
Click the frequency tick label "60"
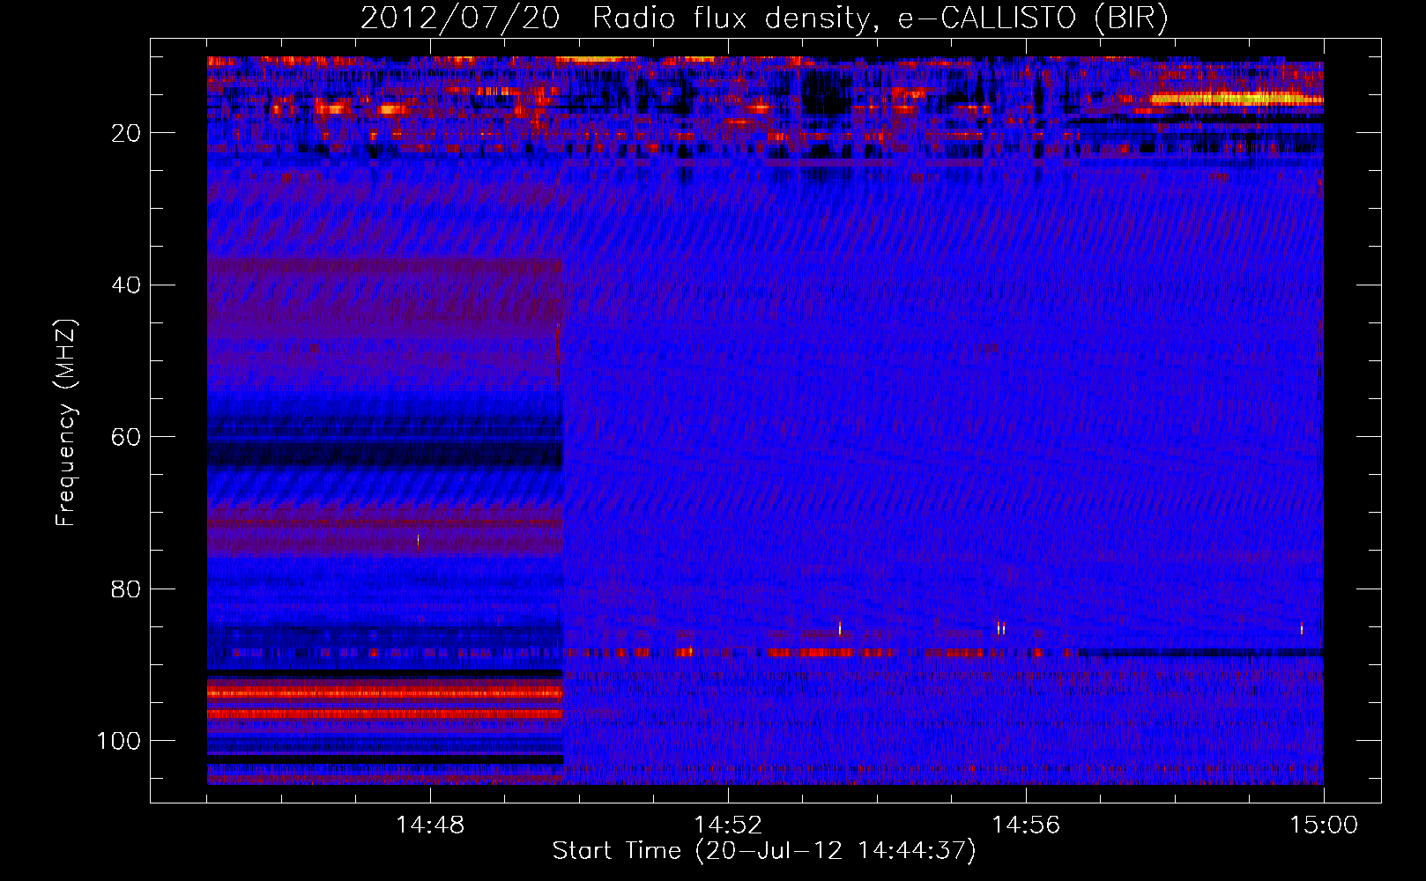click(x=126, y=437)
